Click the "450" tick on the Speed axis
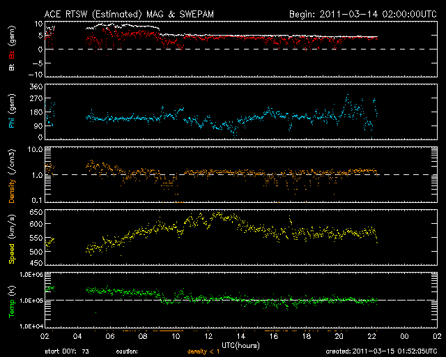The image size is (446, 357). (36, 263)
